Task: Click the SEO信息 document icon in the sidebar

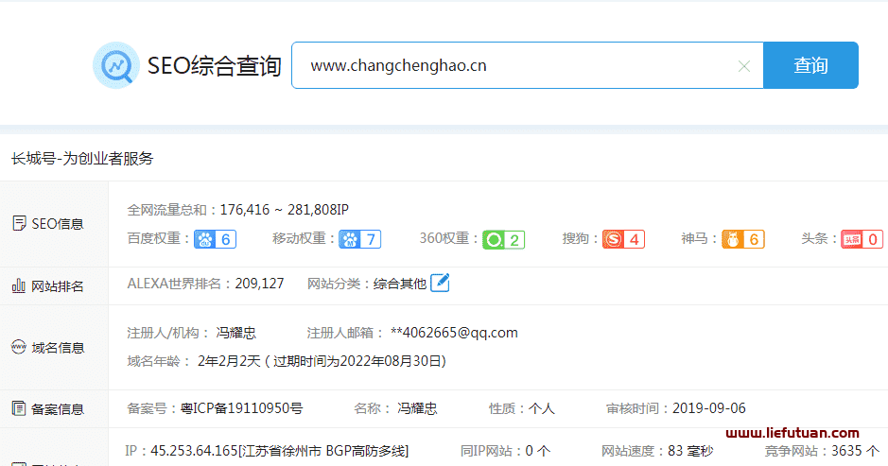Action: coord(19,224)
